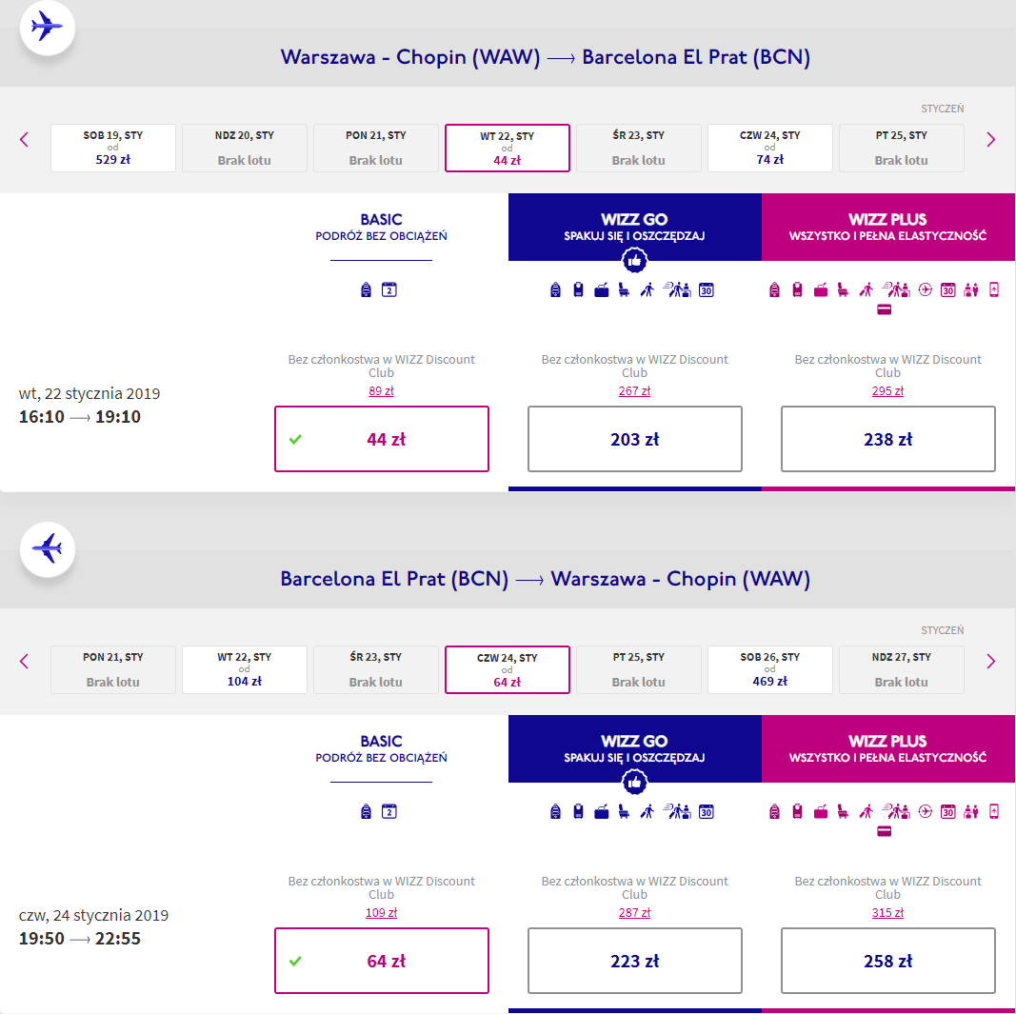Click return WIZZ GO seat selection icon
The image size is (1016, 1014).
(x=624, y=811)
